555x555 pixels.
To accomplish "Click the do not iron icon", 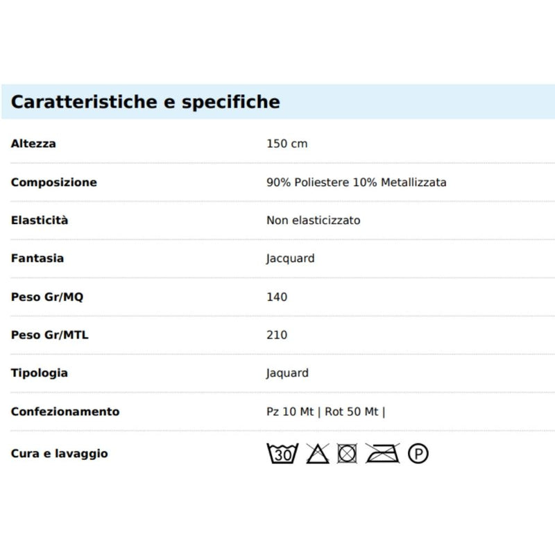I will pyautogui.click(x=382, y=454).
